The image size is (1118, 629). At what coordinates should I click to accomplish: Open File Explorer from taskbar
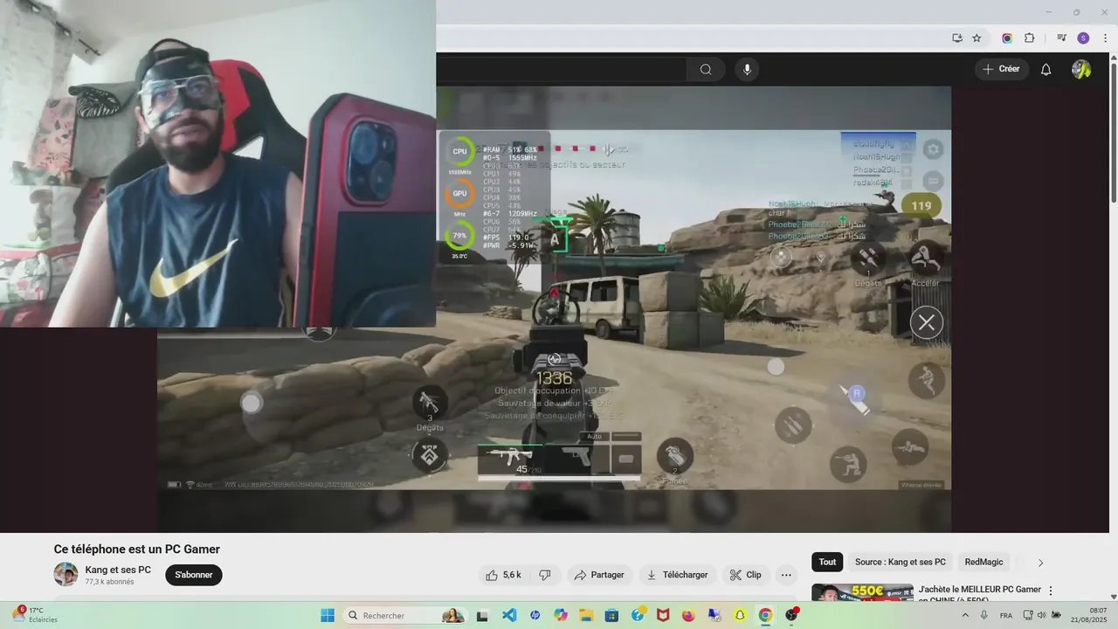click(586, 615)
